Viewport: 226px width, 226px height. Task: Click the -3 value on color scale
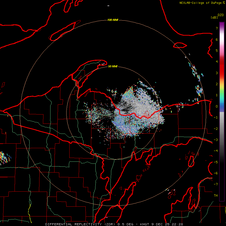click(x=216, y=140)
